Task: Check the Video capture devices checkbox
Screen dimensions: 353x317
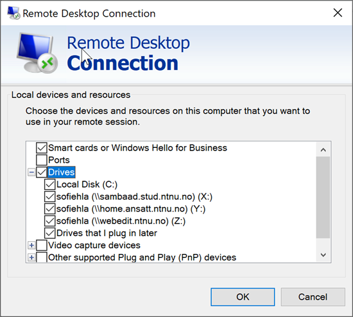Action: [x=42, y=245]
